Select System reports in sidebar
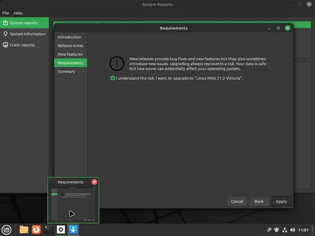 [25, 23]
